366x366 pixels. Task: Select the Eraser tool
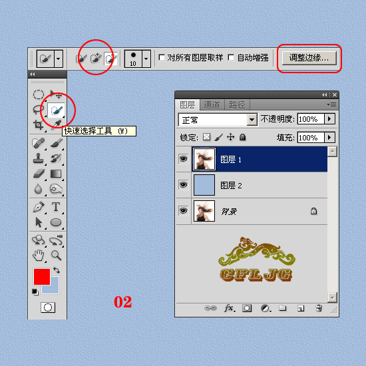(39, 174)
